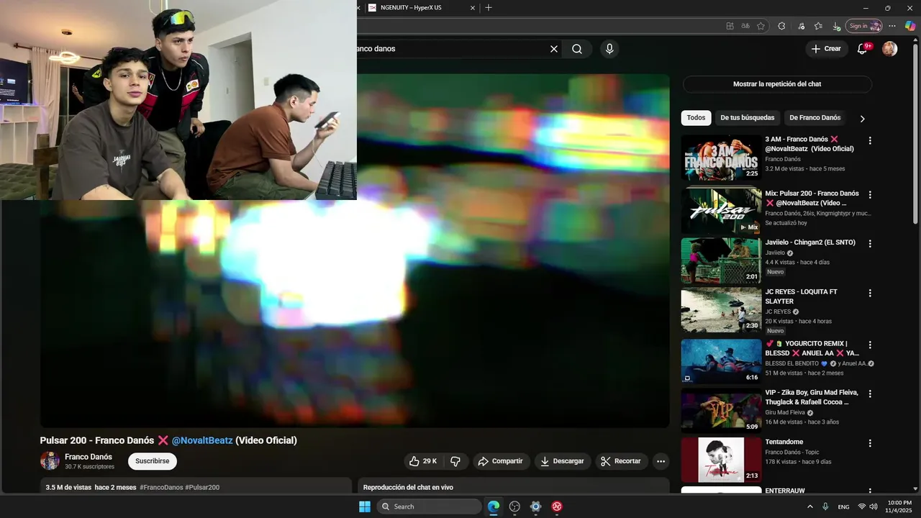Viewport: 921px width, 518px height.
Task: Open YouTube notifications bell
Action: (862, 49)
